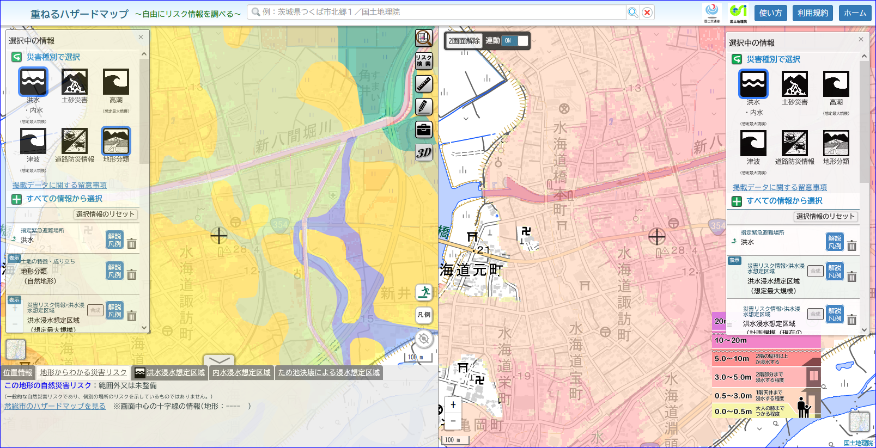Select the 高潮 storm surge icon in left panel

pyautogui.click(x=116, y=82)
